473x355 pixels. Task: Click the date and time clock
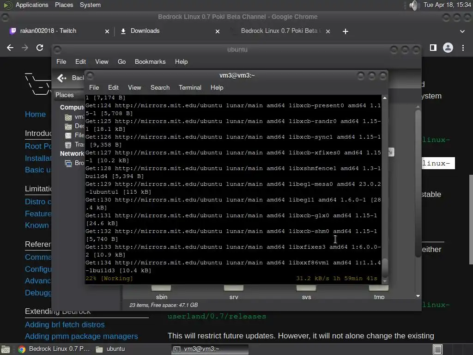pyautogui.click(x=447, y=5)
